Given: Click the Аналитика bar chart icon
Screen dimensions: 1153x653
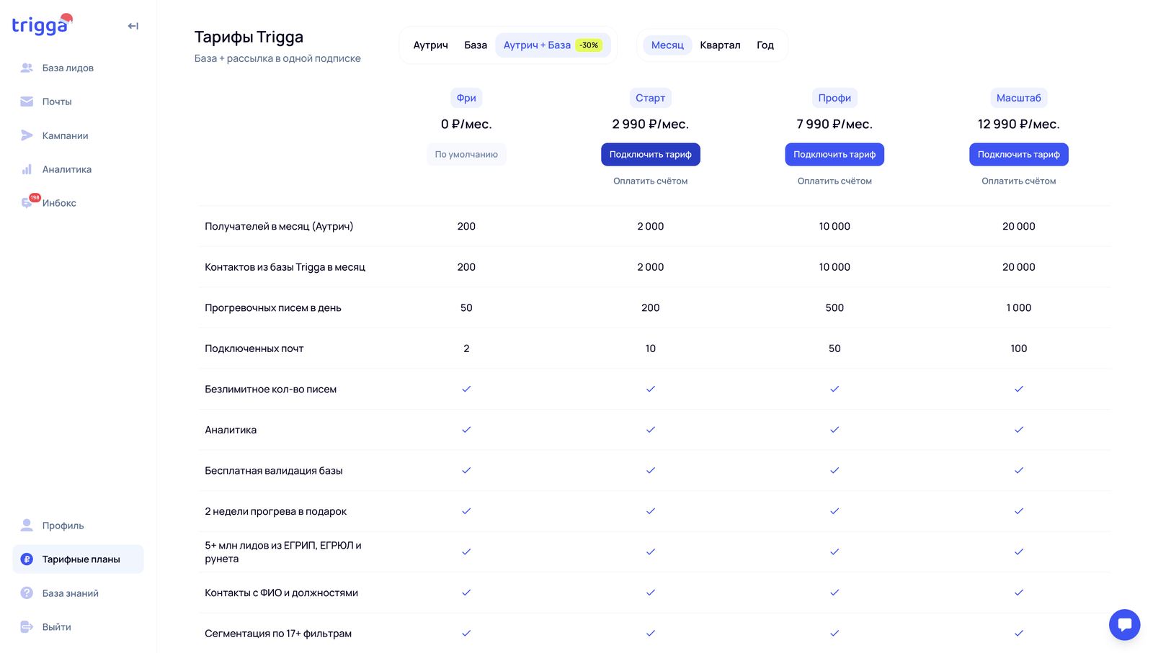Looking at the screenshot, I should [x=27, y=169].
